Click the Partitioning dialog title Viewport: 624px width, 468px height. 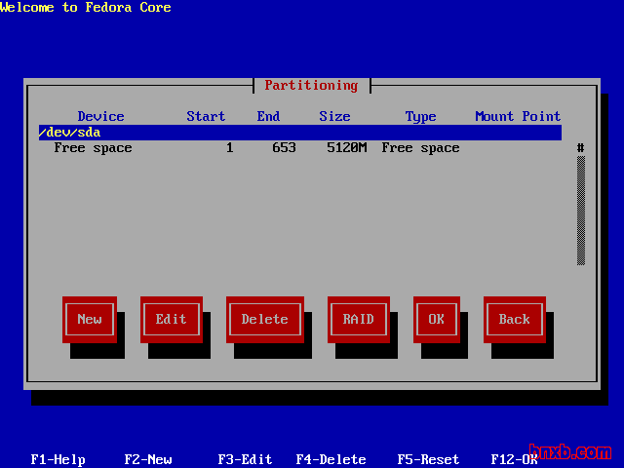click(311, 85)
